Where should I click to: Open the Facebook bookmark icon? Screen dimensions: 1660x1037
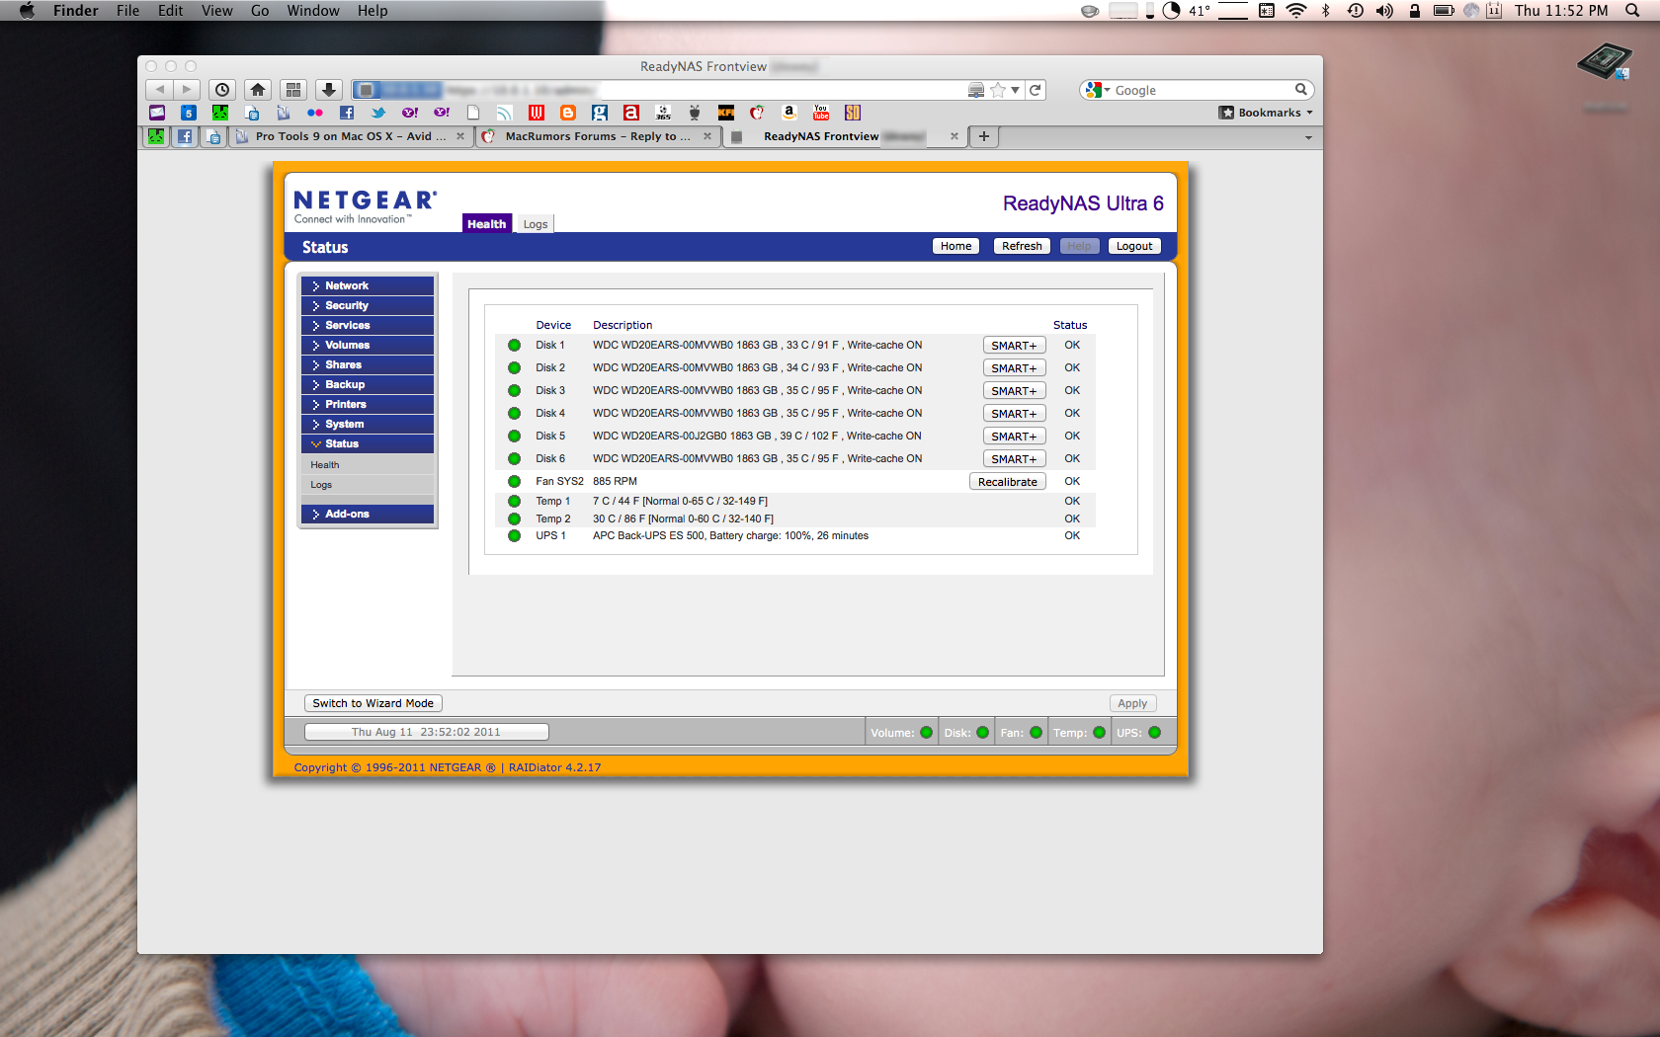[347, 113]
